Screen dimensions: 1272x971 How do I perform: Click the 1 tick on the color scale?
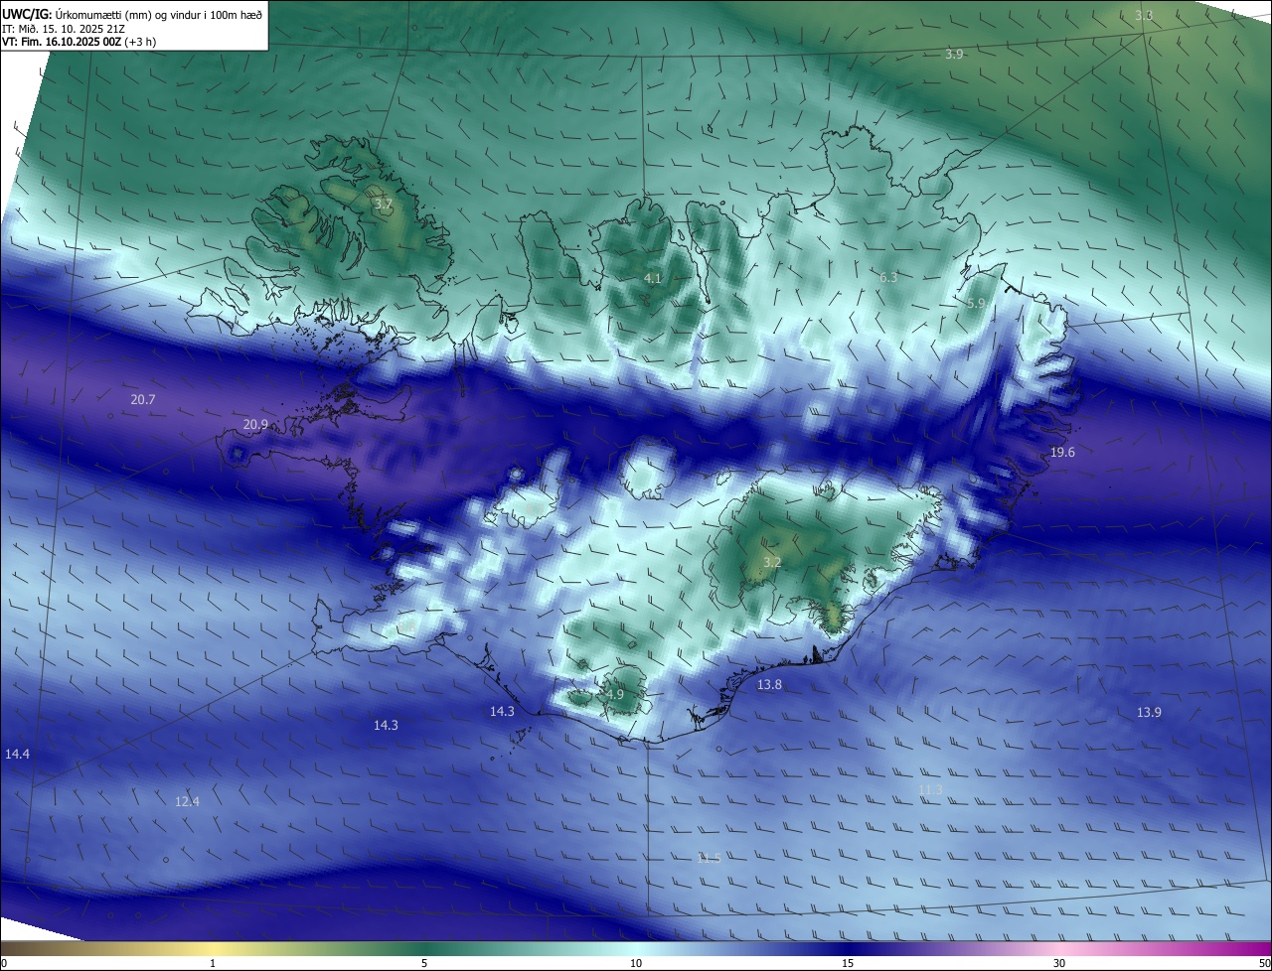pyautogui.click(x=213, y=963)
